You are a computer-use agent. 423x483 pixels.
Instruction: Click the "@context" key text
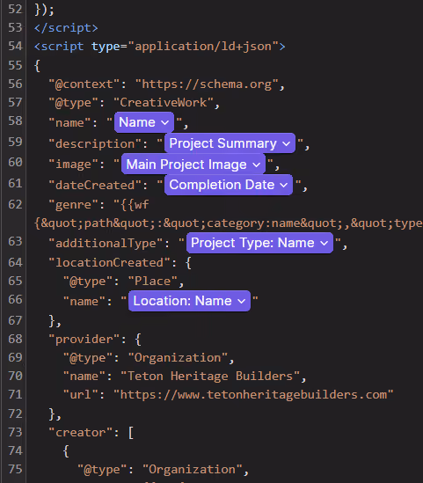(84, 84)
